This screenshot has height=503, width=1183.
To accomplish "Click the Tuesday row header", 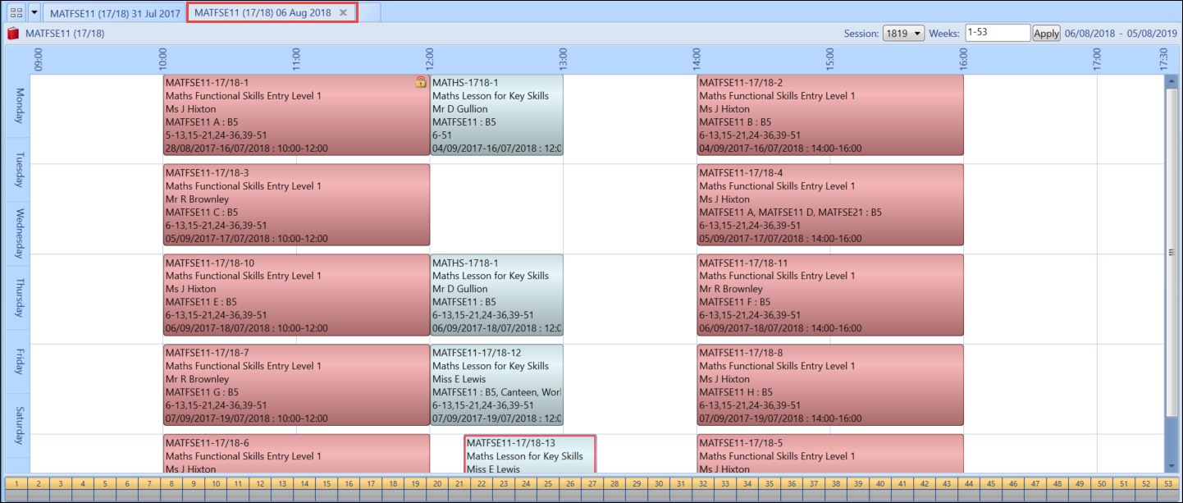I will tap(19, 170).
